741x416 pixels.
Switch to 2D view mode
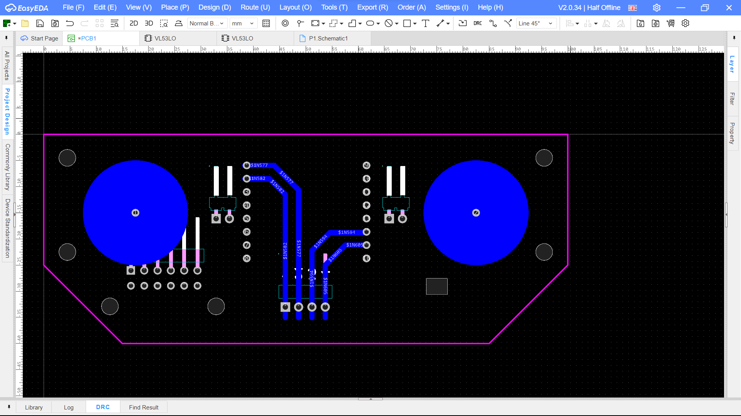134,23
